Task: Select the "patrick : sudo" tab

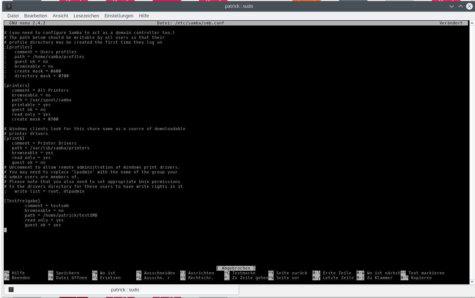Action: [125, 289]
